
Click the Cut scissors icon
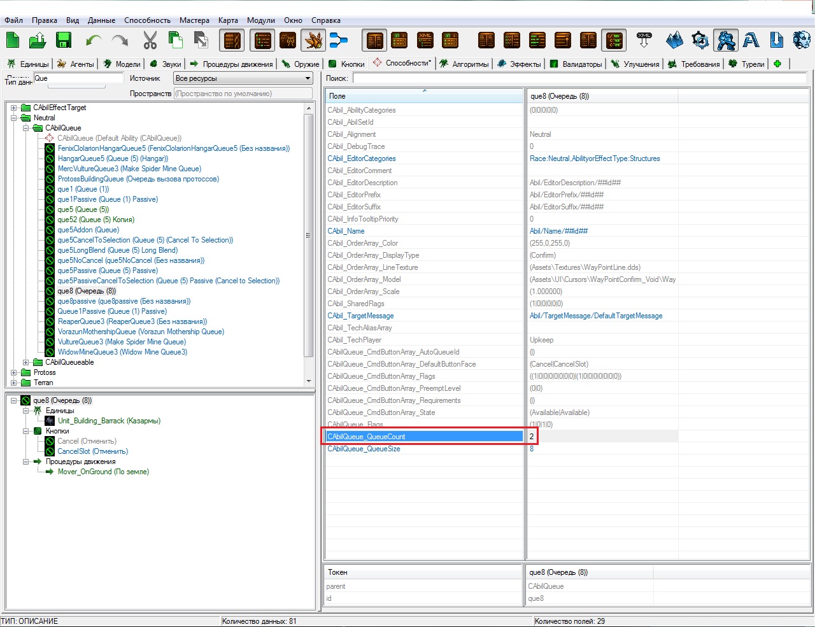[150, 40]
